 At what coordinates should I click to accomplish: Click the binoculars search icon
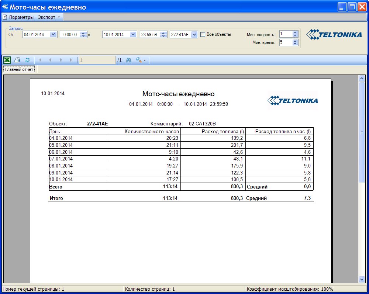click(x=129, y=60)
